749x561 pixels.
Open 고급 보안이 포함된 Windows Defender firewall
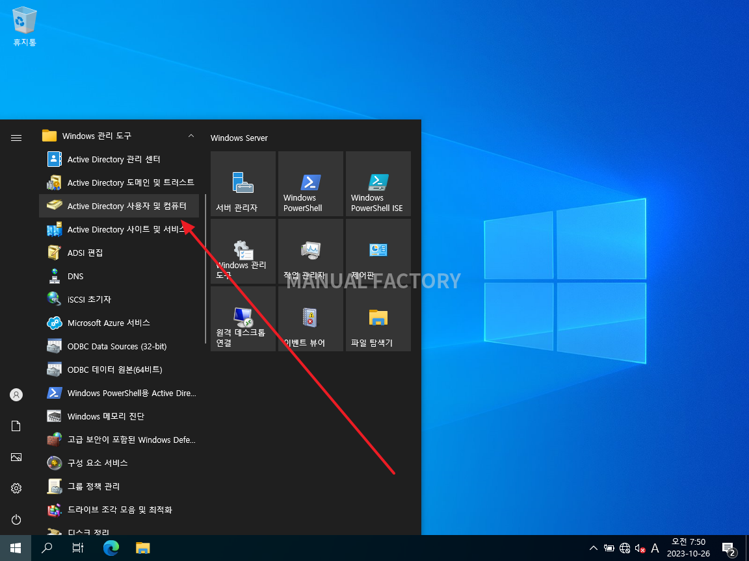point(119,440)
